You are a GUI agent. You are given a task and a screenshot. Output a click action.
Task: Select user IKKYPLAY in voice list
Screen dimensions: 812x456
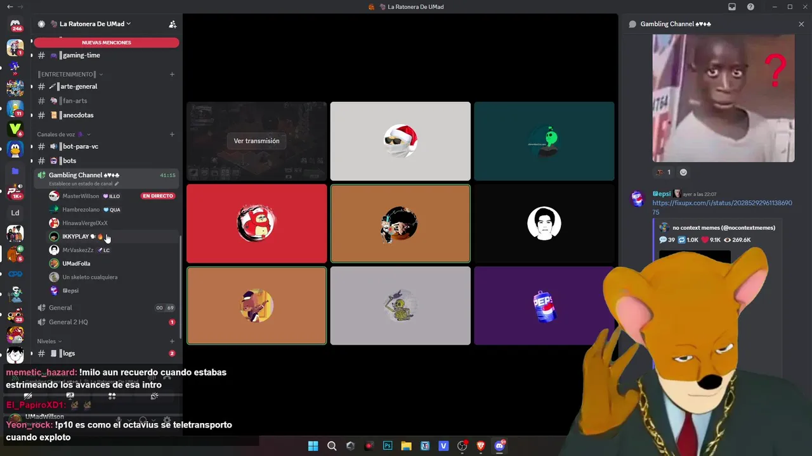pos(112,236)
